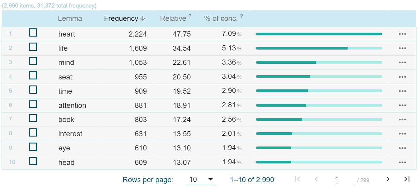Viewport: 419px width, 190px height.
Task: Click the % of conc. help question mark
Action: point(241,17)
